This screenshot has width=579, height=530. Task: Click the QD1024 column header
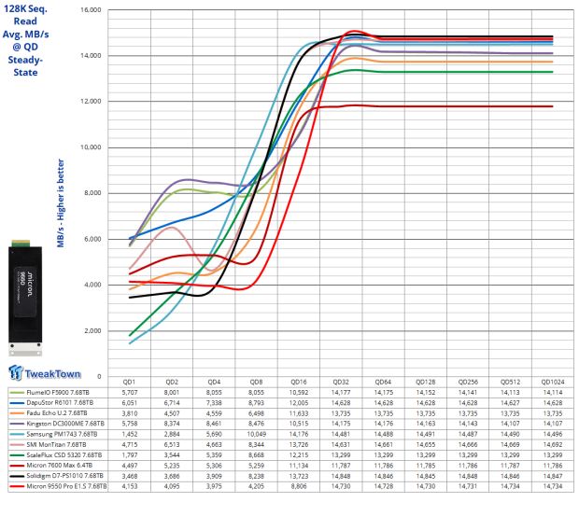point(553,383)
